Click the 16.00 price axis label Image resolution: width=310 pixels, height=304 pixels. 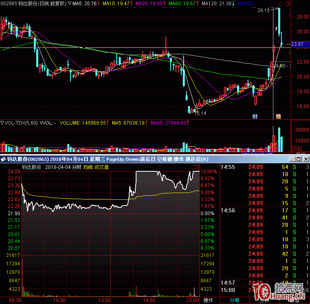(303, 106)
